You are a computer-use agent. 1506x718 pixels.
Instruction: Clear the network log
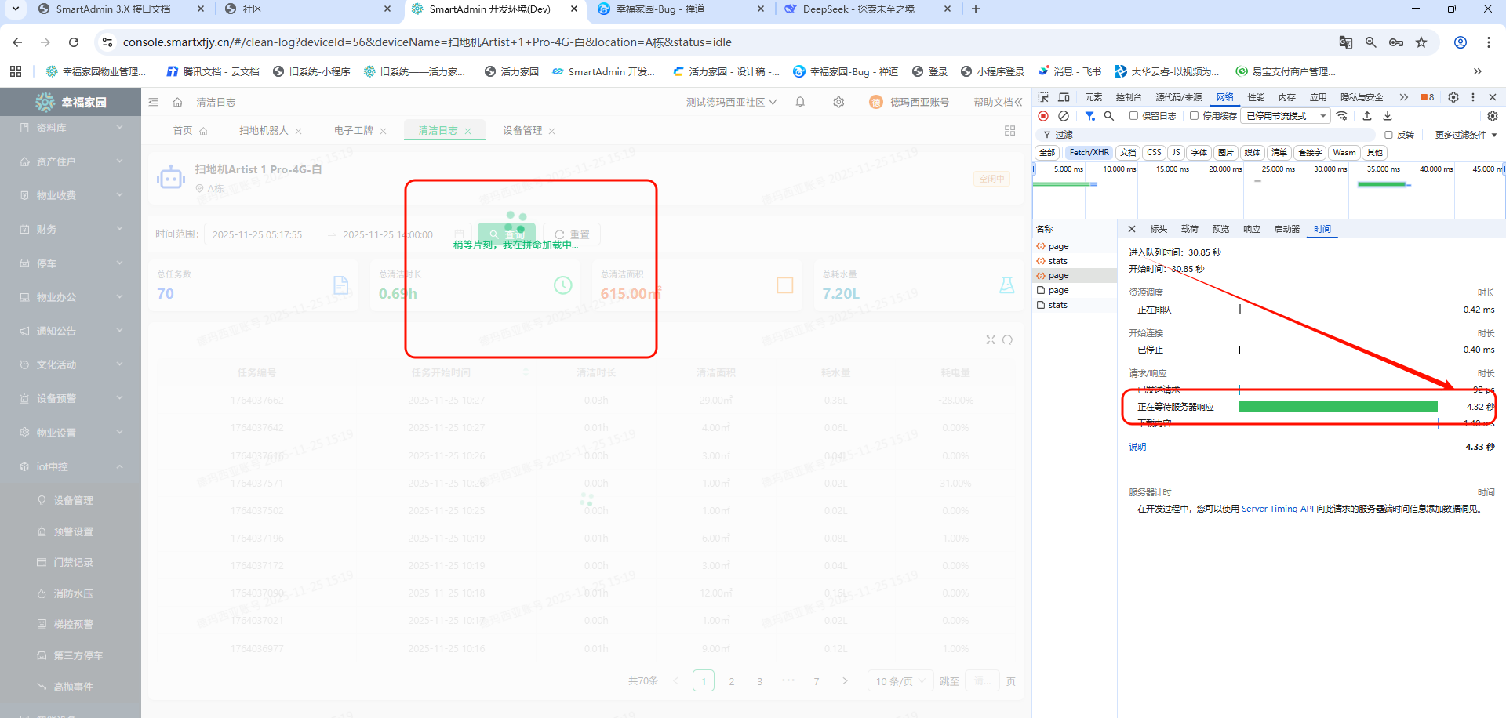(x=1064, y=116)
